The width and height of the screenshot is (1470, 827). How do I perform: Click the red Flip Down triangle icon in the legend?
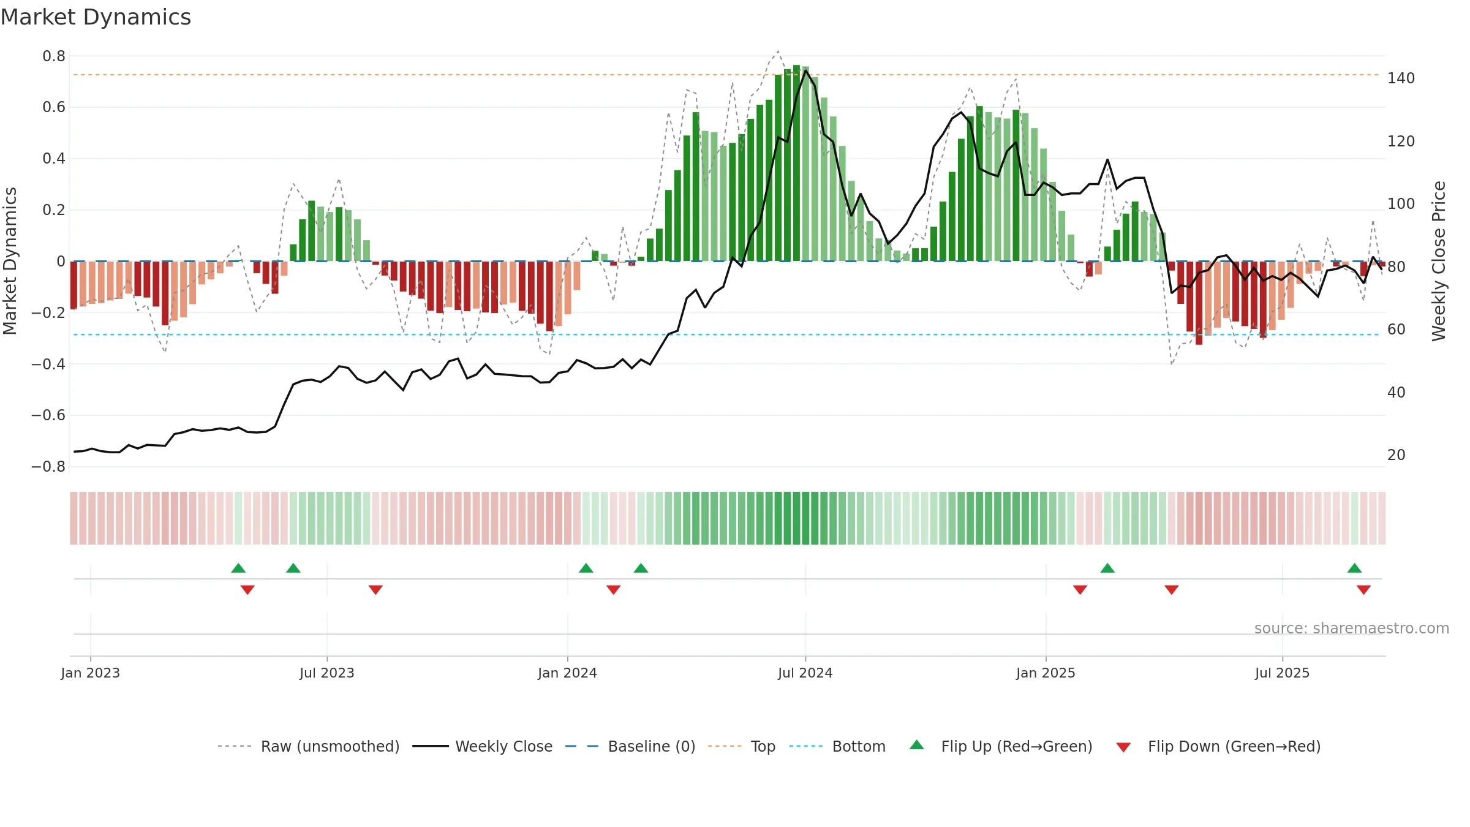(1123, 747)
